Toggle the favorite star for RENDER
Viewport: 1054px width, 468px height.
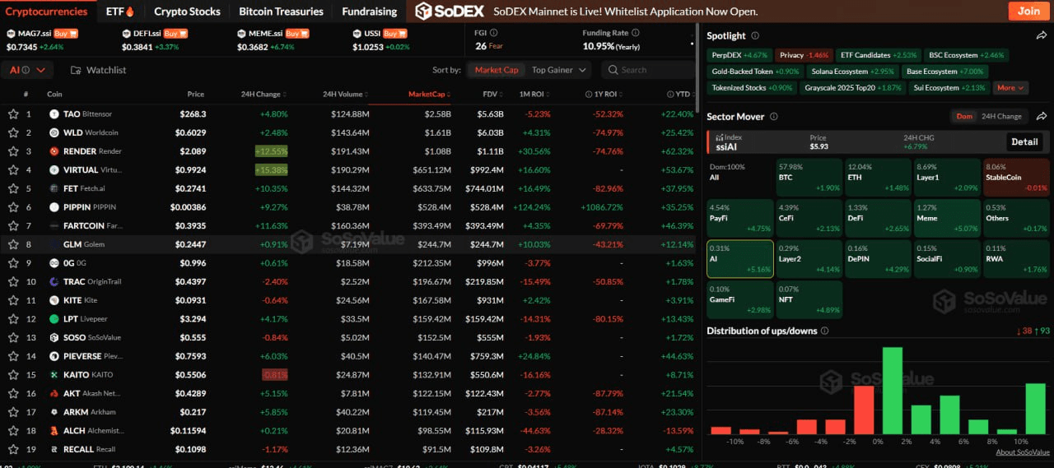point(13,151)
